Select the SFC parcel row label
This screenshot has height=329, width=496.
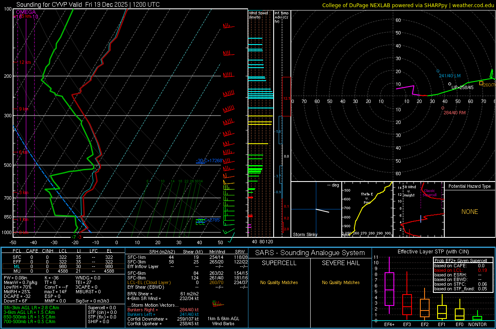(17, 257)
